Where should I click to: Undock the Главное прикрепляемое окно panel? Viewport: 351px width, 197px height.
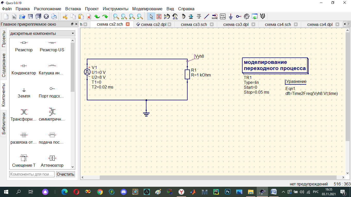pos(72,24)
